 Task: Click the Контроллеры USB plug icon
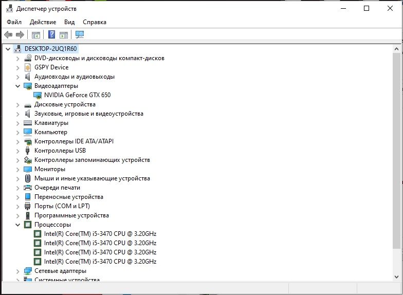(28, 151)
